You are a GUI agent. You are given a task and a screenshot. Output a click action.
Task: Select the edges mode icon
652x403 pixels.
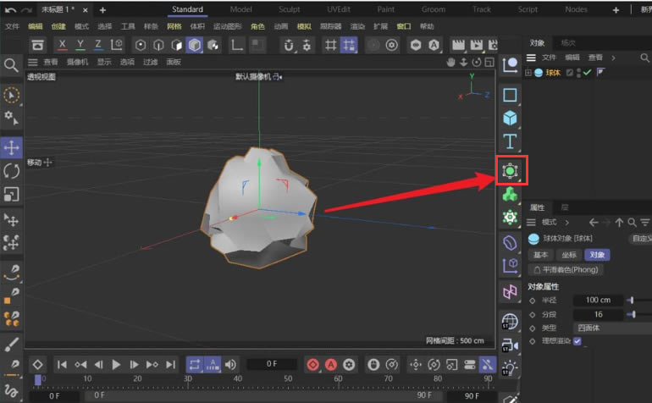pos(158,45)
